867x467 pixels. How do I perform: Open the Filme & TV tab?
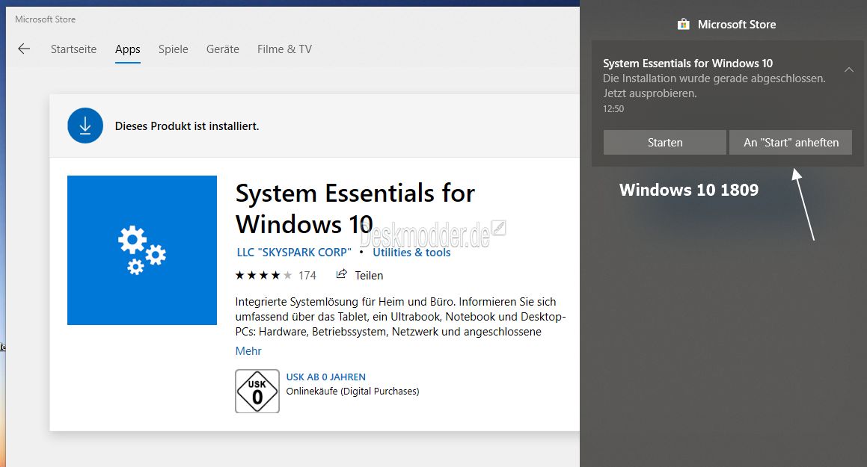(x=284, y=49)
